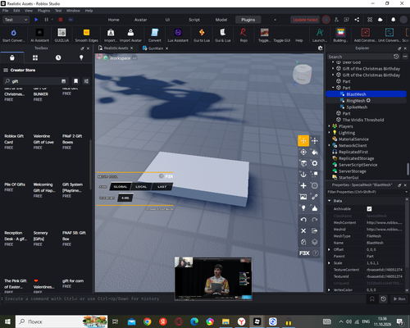Start the test with the Play button
This screenshot has height=328, width=410.
(x=36, y=20)
